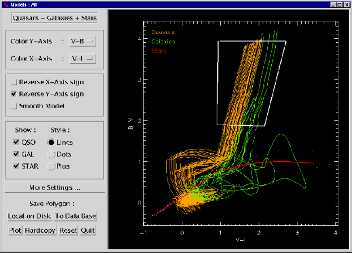Open the Color Y-Axis dropdown
Image resolution: width=352 pixels, height=253 pixels.
tap(82, 41)
